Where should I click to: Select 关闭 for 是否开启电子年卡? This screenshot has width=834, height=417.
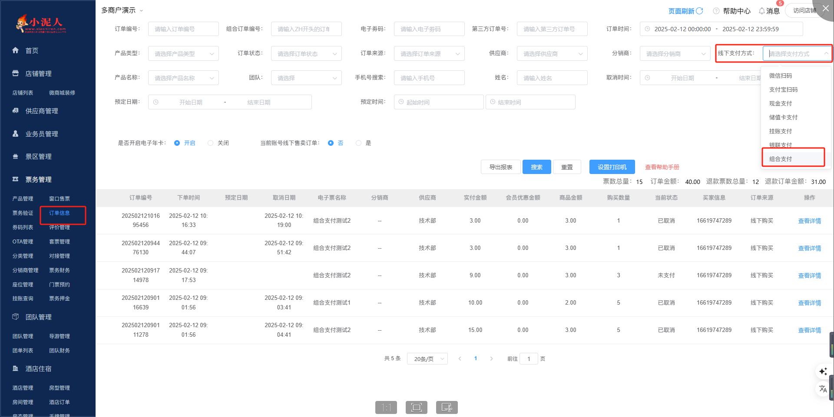point(211,143)
